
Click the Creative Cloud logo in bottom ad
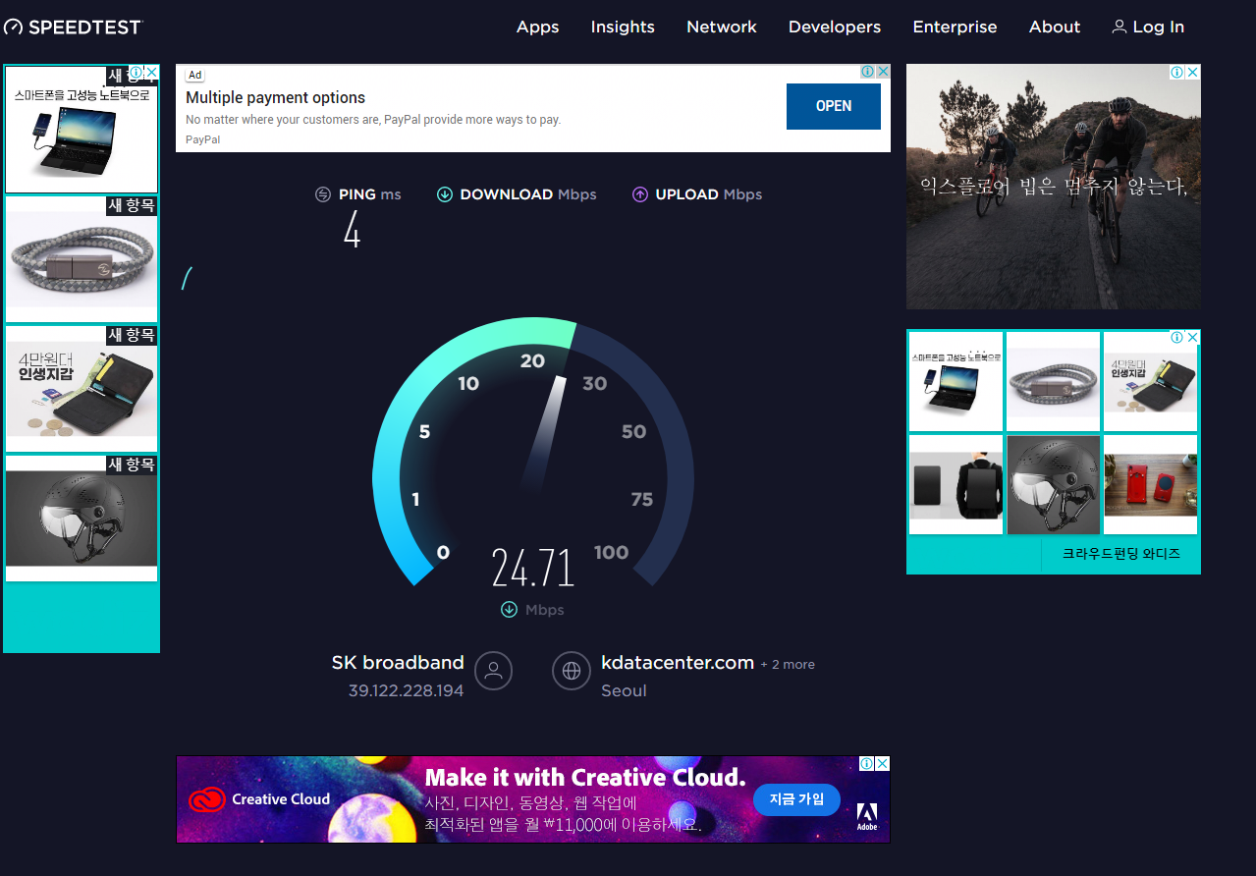tap(259, 800)
